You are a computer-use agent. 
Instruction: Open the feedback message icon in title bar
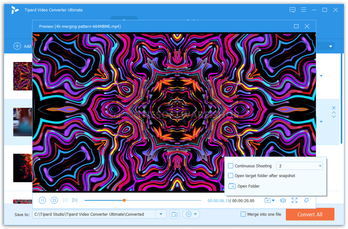click(292, 10)
